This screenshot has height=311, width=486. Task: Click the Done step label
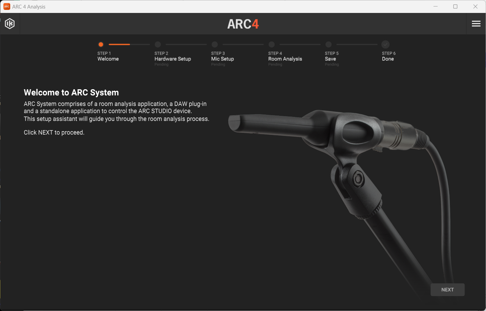click(388, 59)
